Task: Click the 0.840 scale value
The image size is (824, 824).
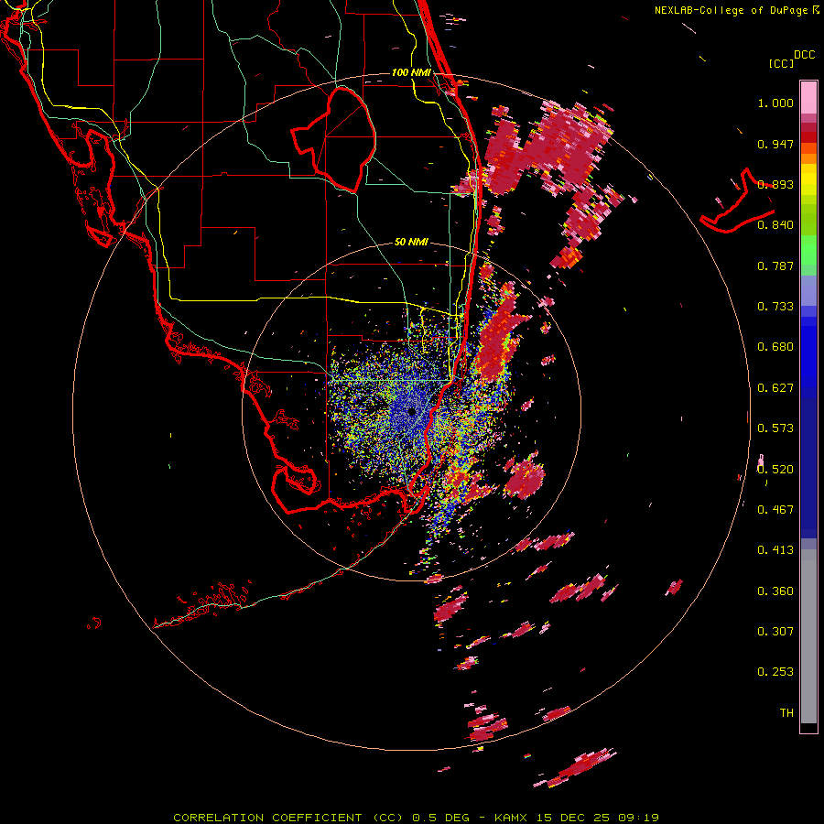Action: click(x=775, y=225)
